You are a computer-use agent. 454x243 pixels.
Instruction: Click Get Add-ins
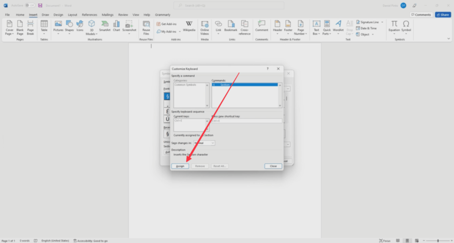coord(167,24)
